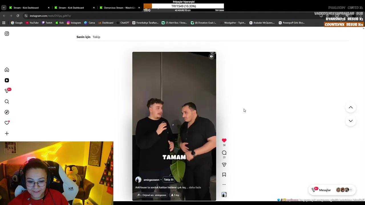365x205 pixels.
Task: Open the Arabalar McQueen bookmark
Action: click(x=262, y=23)
